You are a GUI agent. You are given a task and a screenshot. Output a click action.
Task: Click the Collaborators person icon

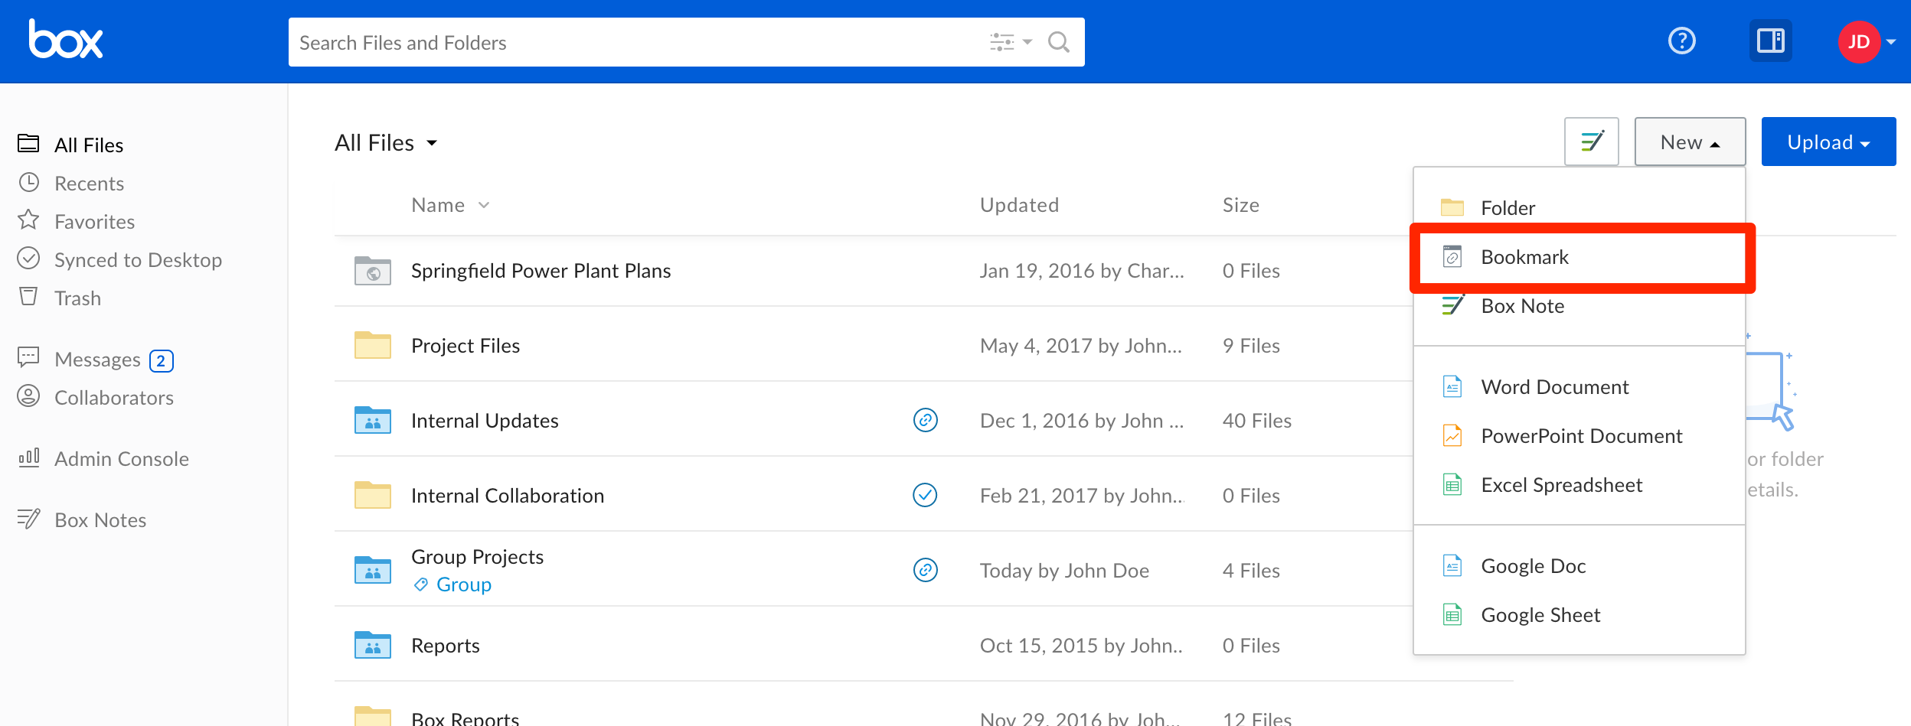[x=29, y=396]
